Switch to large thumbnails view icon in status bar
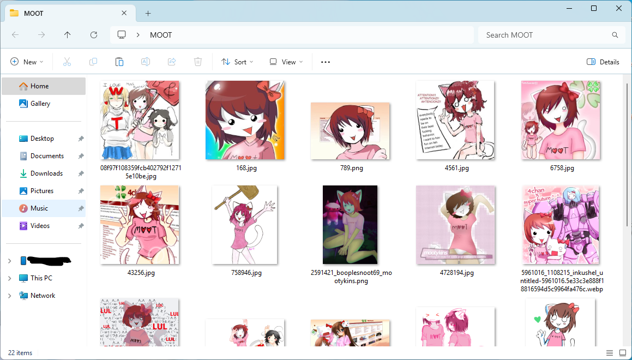The image size is (632, 360). click(x=622, y=353)
